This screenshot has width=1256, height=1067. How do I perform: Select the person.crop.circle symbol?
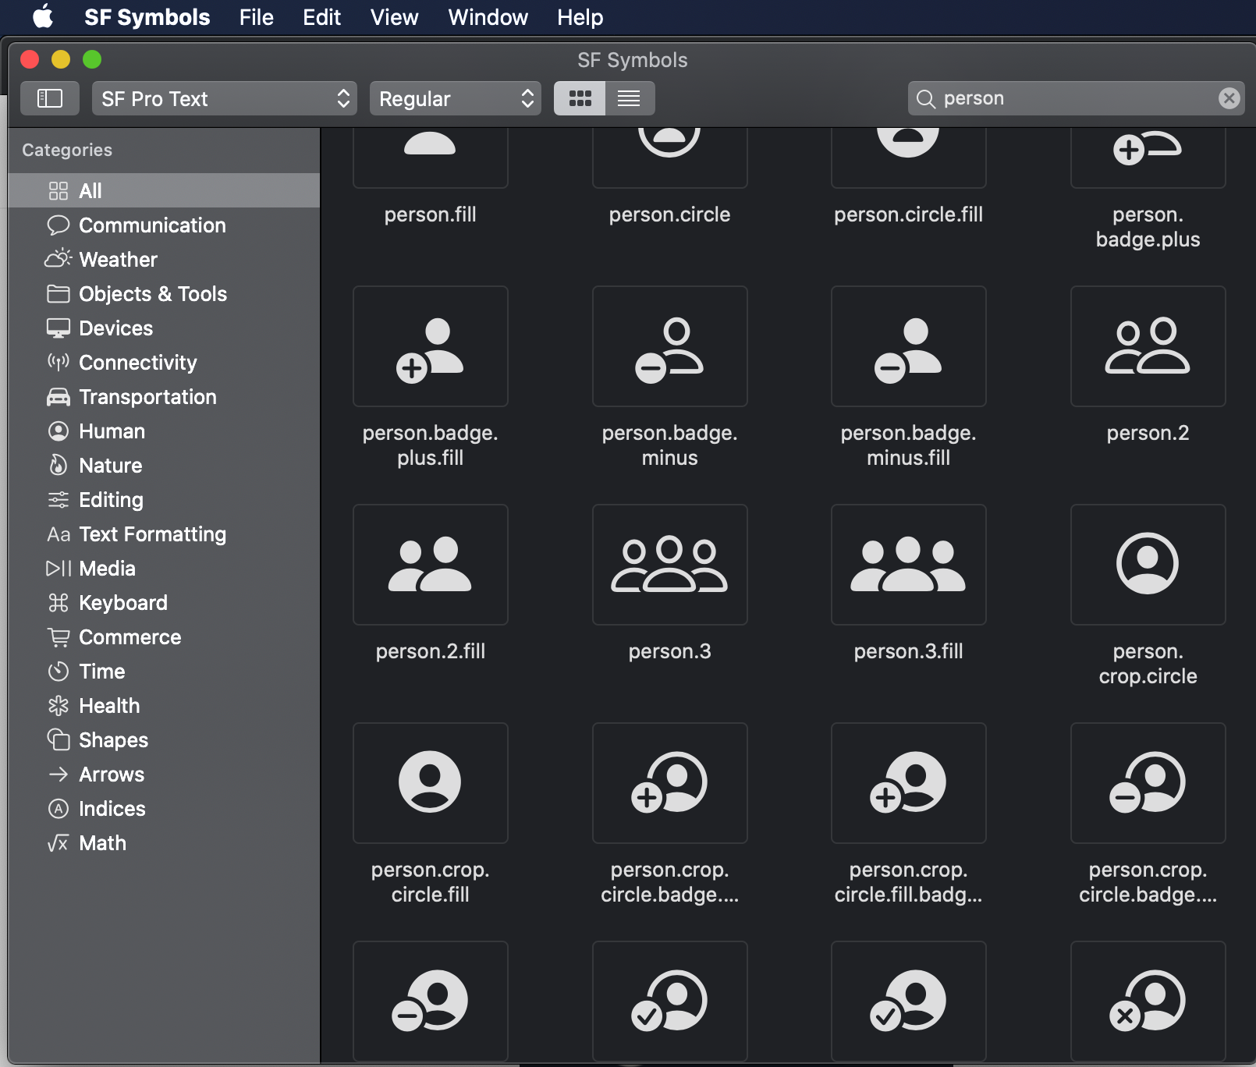pos(1148,565)
